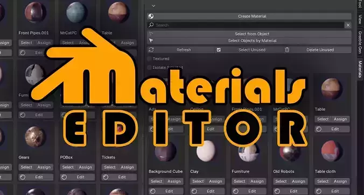The height and width of the screenshot is (195, 364).
Task: Click the Edit icon under Front Pipes.001 in left grid
Action: point(23,53)
